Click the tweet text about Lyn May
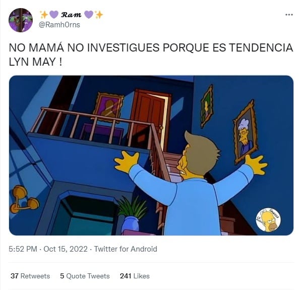The width and height of the screenshot is (301, 290). (151, 55)
